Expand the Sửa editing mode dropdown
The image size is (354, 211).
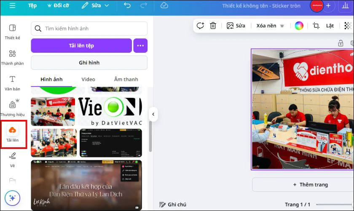click(96, 5)
